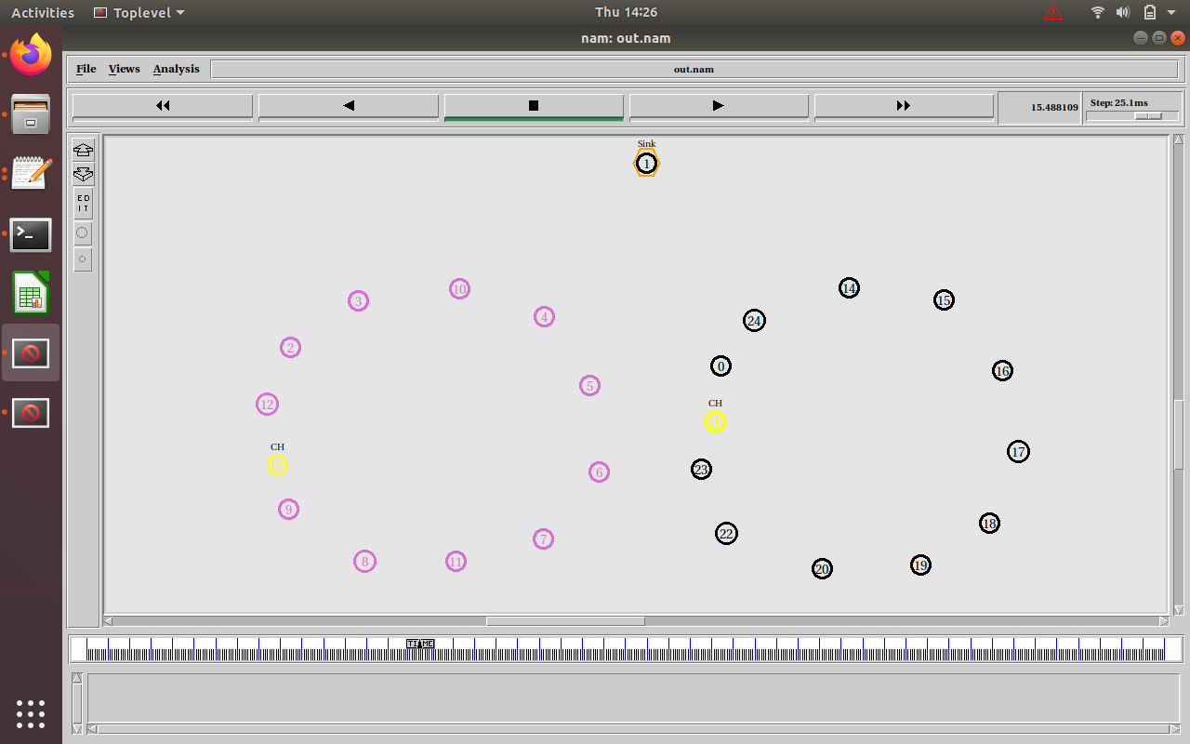The width and height of the screenshot is (1190, 744).
Task: Open the File menu
Action: coord(86,69)
